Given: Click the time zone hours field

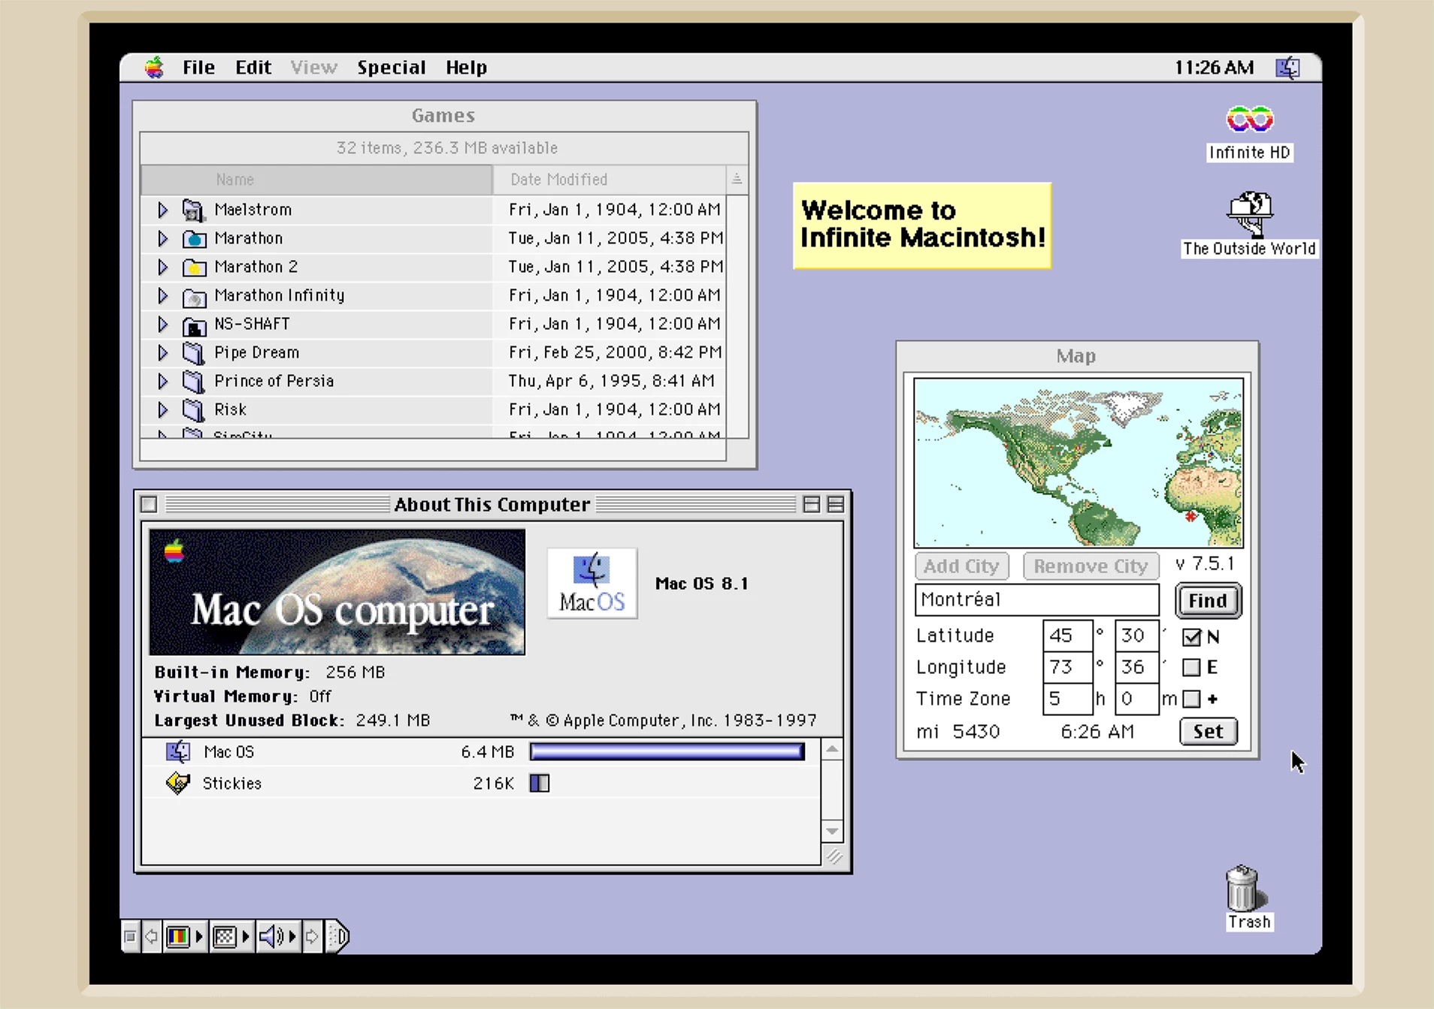Looking at the screenshot, I should (1067, 699).
